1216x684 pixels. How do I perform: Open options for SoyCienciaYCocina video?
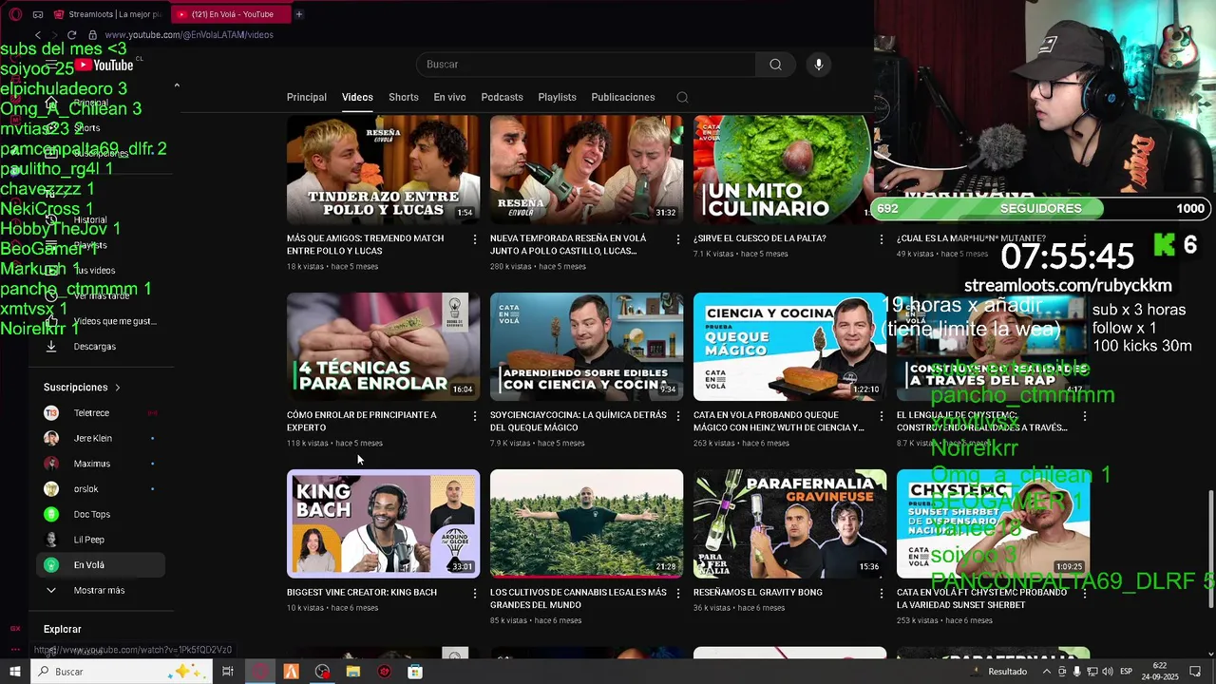pos(678,416)
